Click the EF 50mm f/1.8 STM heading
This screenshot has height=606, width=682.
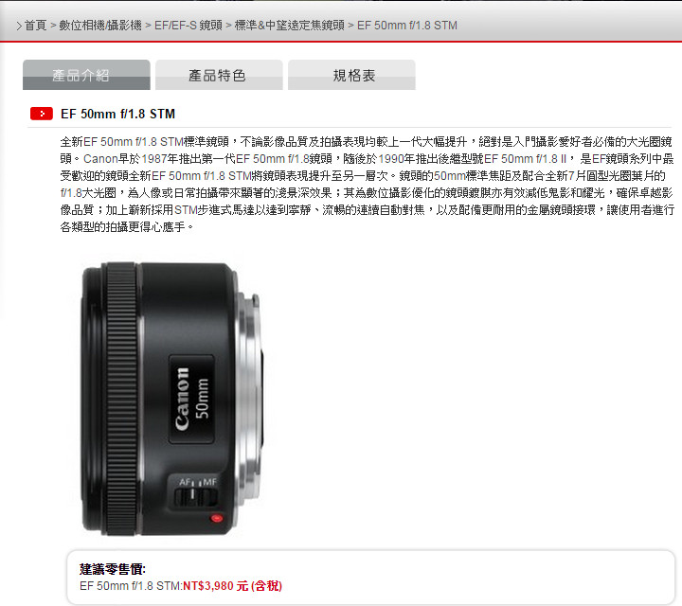[x=117, y=114]
